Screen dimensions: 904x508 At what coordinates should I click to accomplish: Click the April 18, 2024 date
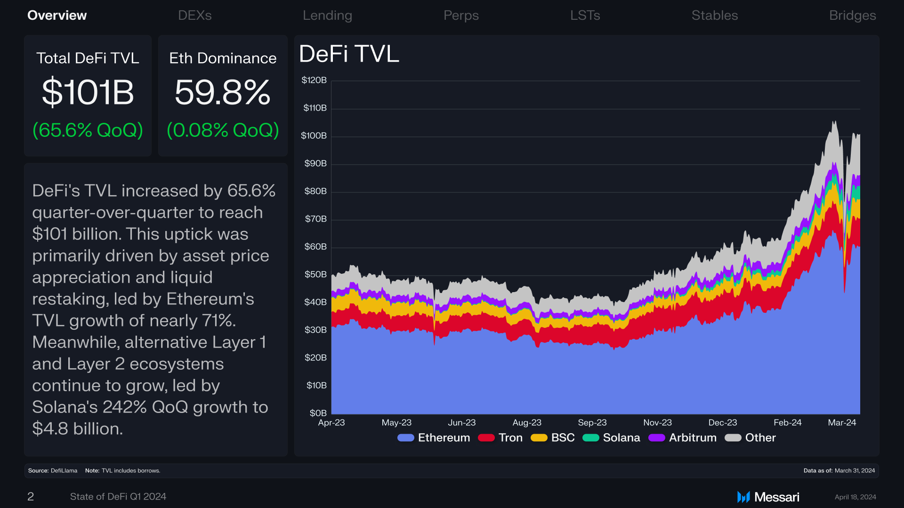click(855, 497)
